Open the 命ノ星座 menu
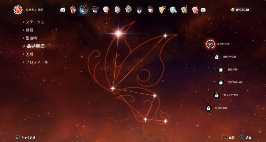 [x=36, y=46]
